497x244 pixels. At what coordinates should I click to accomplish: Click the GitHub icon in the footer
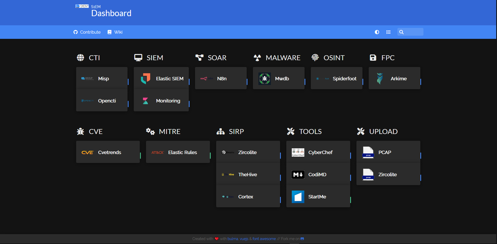click(x=302, y=239)
